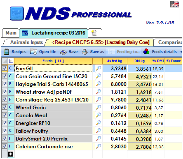Viewport: 183px width, 159px height.
Task: Select DM kg cell 4,9321
Action: click(139, 76)
